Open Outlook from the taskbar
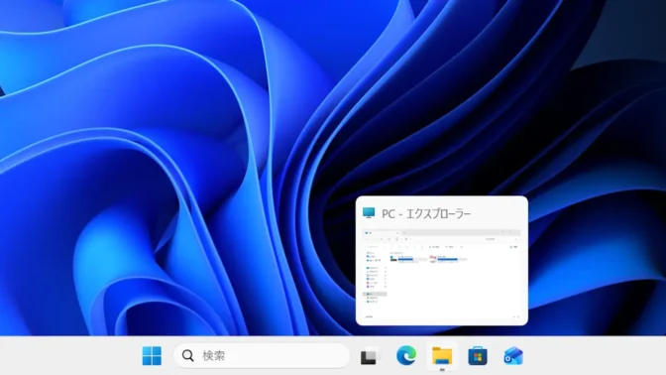 click(513, 355)
